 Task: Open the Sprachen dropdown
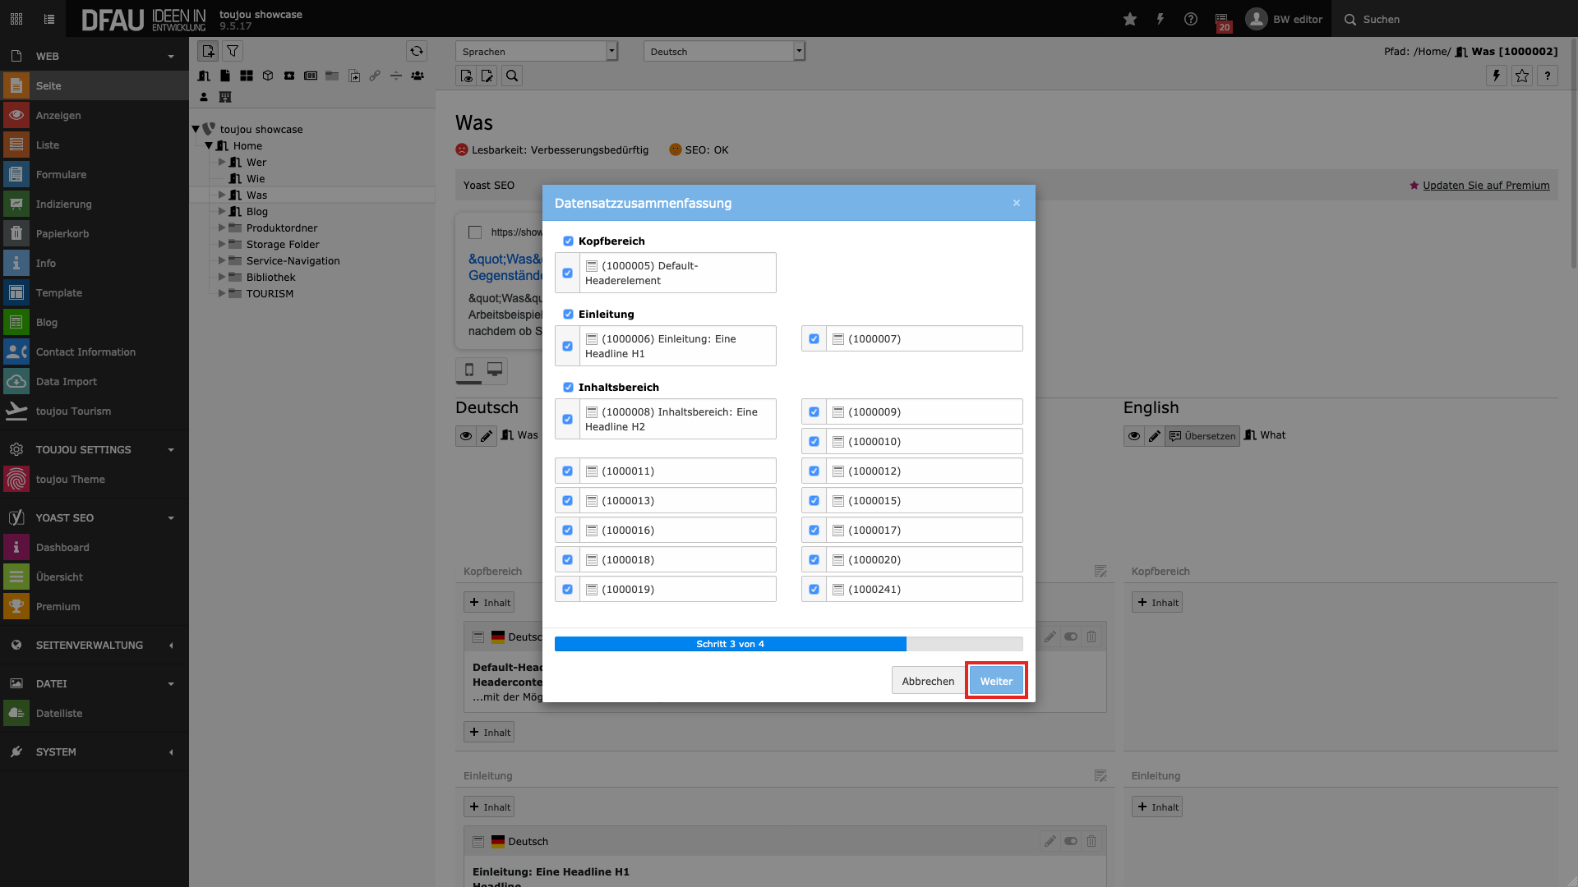(x=536, y=51)
